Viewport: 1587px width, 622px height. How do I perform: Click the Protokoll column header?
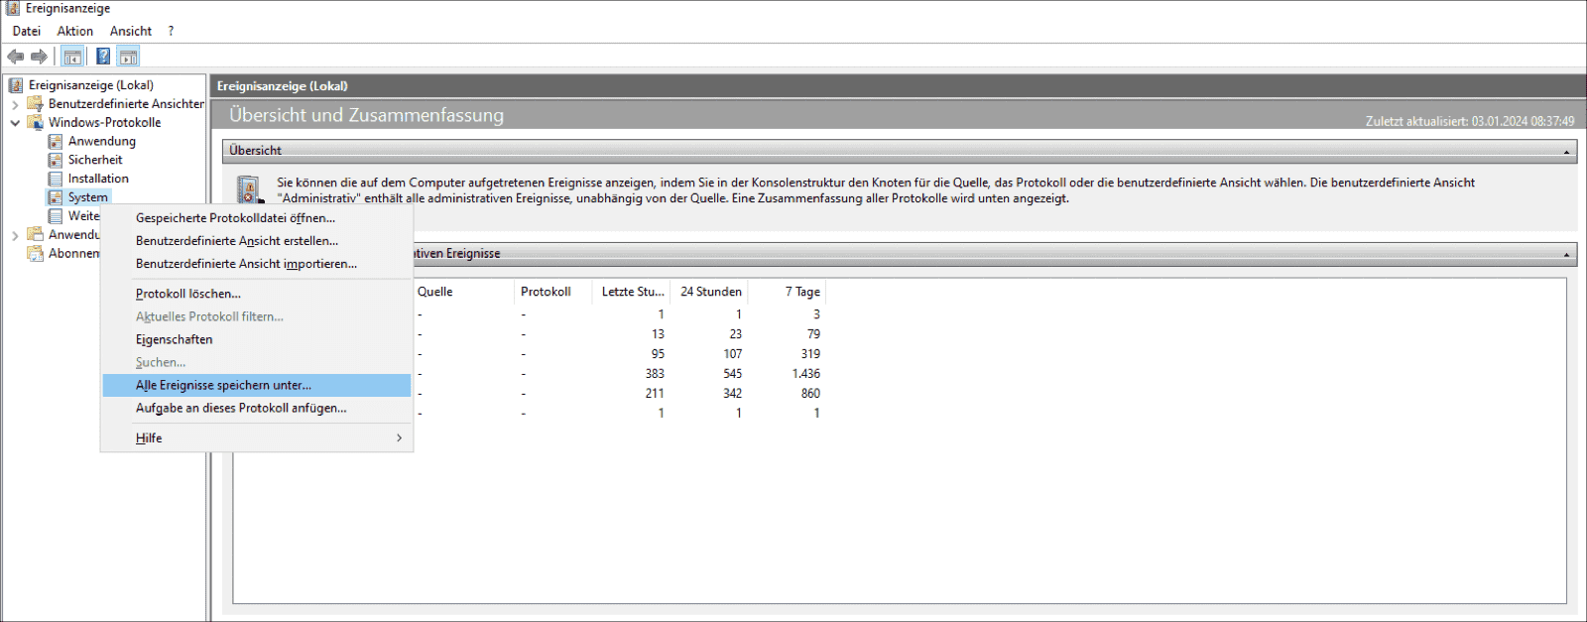[x=553, y=292]
